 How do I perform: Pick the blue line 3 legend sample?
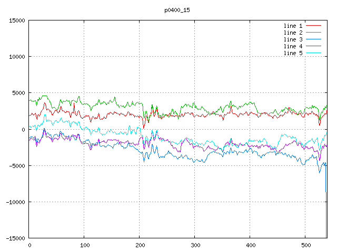point(313,39)
